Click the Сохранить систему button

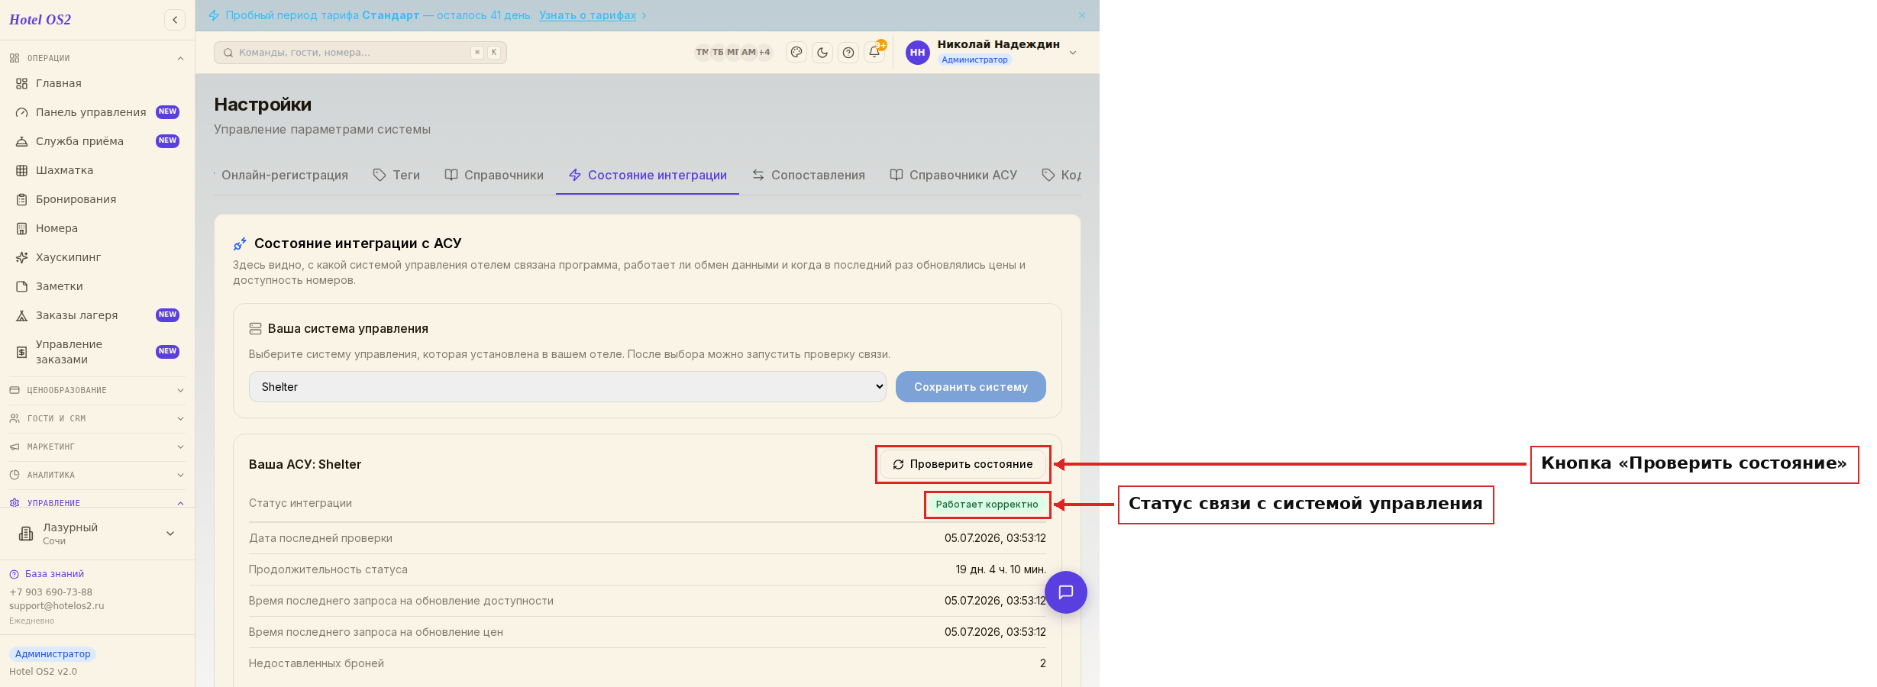(971, 387)
